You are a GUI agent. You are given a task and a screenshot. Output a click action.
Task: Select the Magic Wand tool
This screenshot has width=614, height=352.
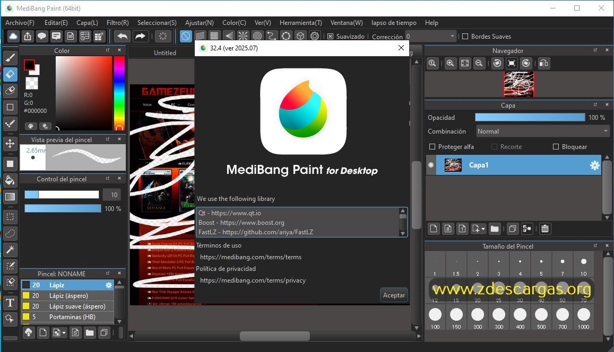pyautogui.click(x=10, y=250)
